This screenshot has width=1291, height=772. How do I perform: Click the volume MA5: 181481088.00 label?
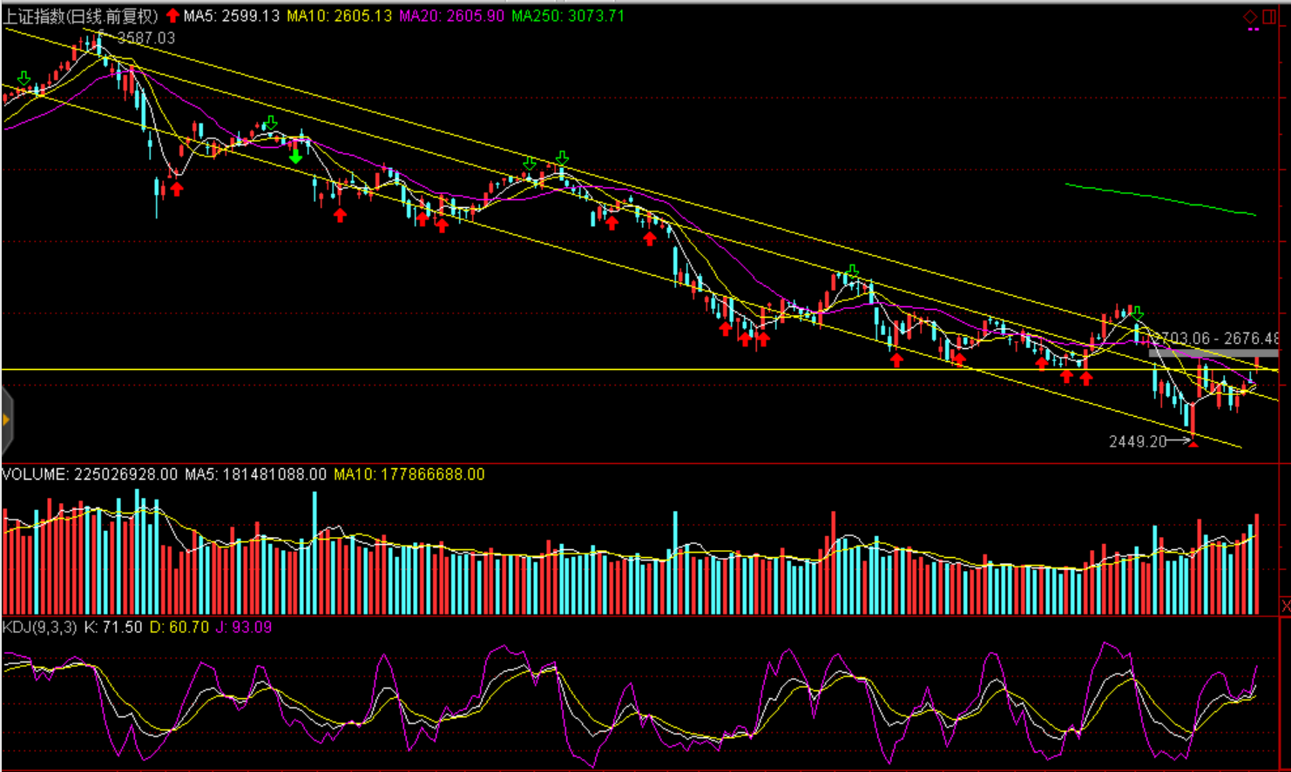(x=255, y=474)
